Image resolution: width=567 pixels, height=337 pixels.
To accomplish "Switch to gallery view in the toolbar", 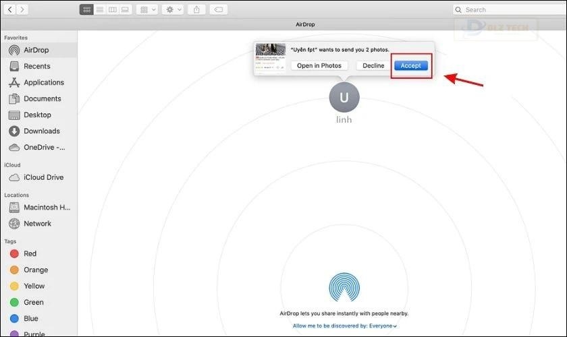I will (126, 9).
